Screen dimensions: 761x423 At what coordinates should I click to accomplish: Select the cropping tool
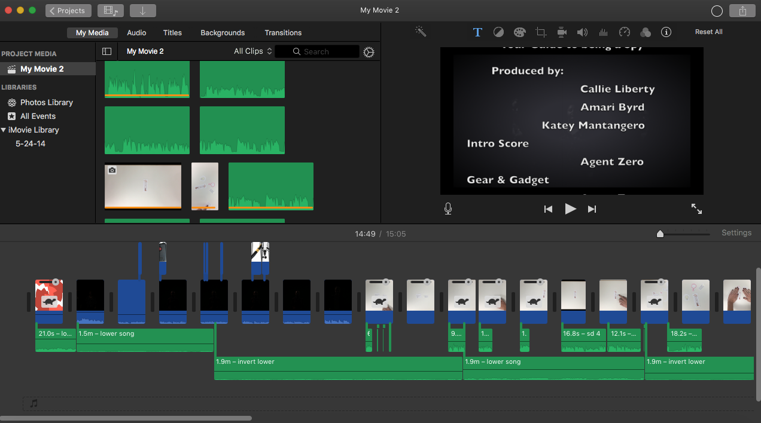(x=540, y=32)
